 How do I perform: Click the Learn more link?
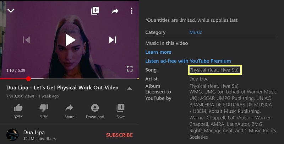pyautogui.click(x=158, y=52)
